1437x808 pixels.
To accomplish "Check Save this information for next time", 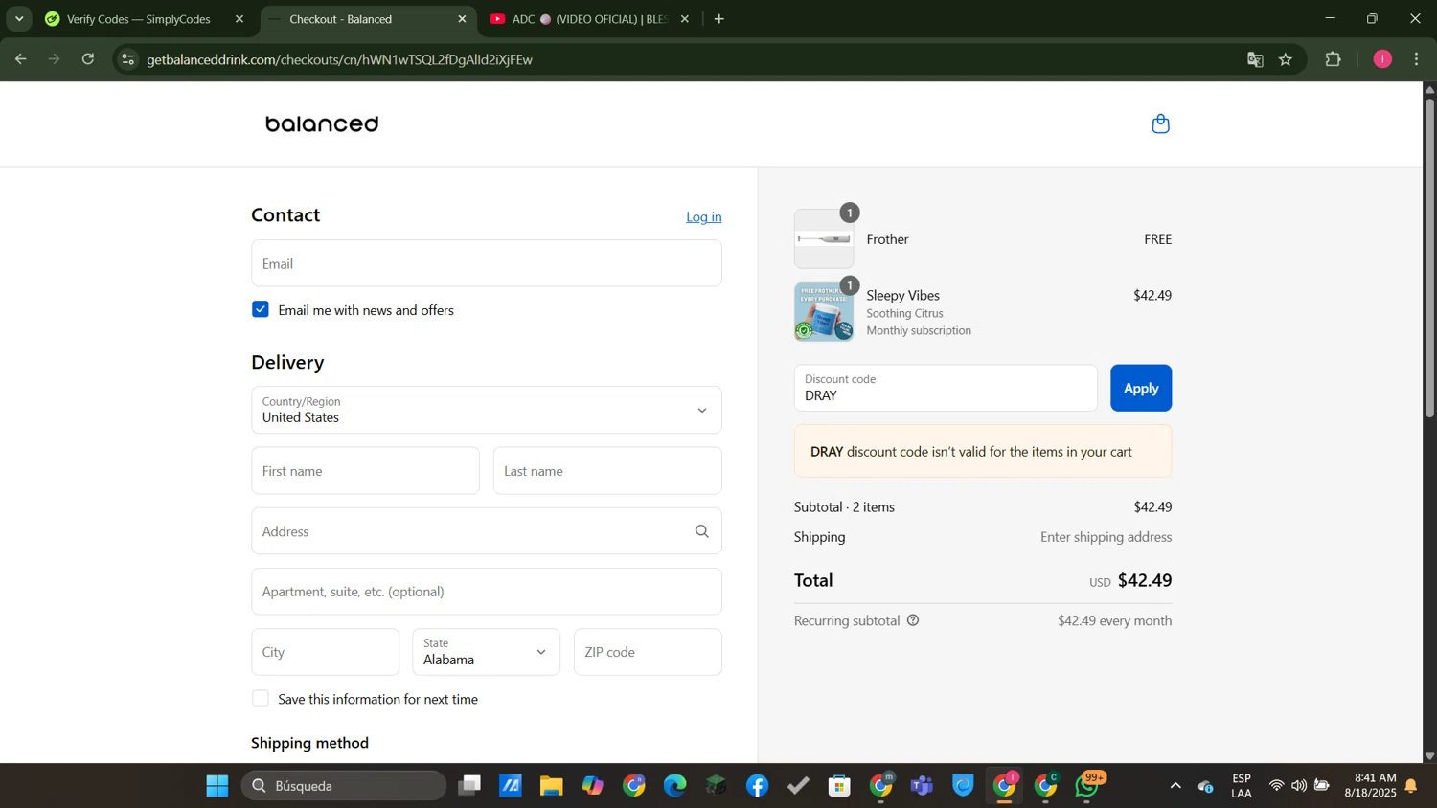I will pos(261,698).
